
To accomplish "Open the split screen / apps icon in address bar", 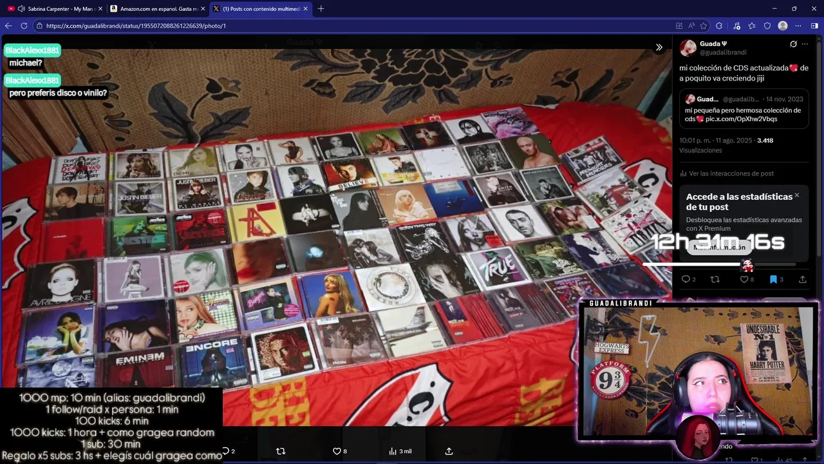I will tap(679, 26).
